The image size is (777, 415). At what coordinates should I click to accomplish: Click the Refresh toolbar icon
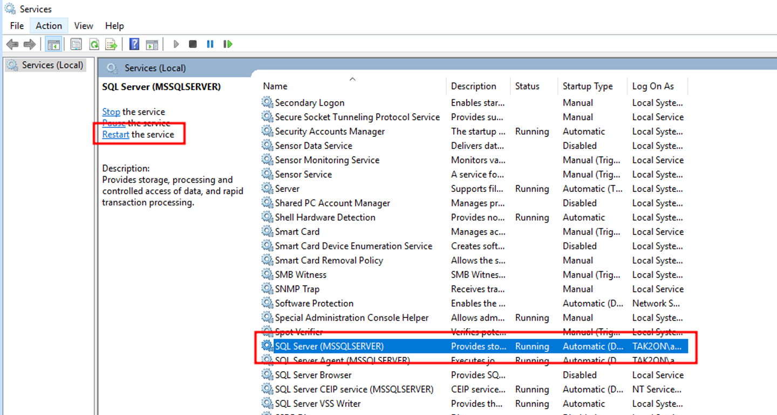coord(94,44)
